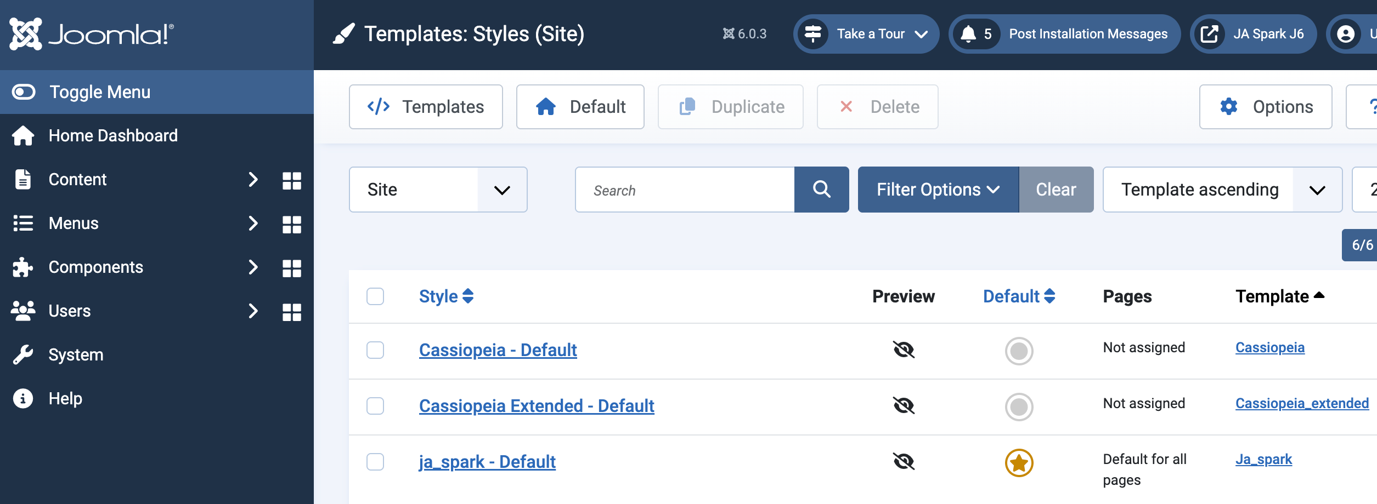This screenshot has height=504, width=1377.
Task: Open Post Installation Messages notification bell
Action: (972, 34)
